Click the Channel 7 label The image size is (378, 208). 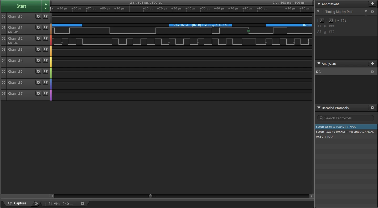coord(15,93)
